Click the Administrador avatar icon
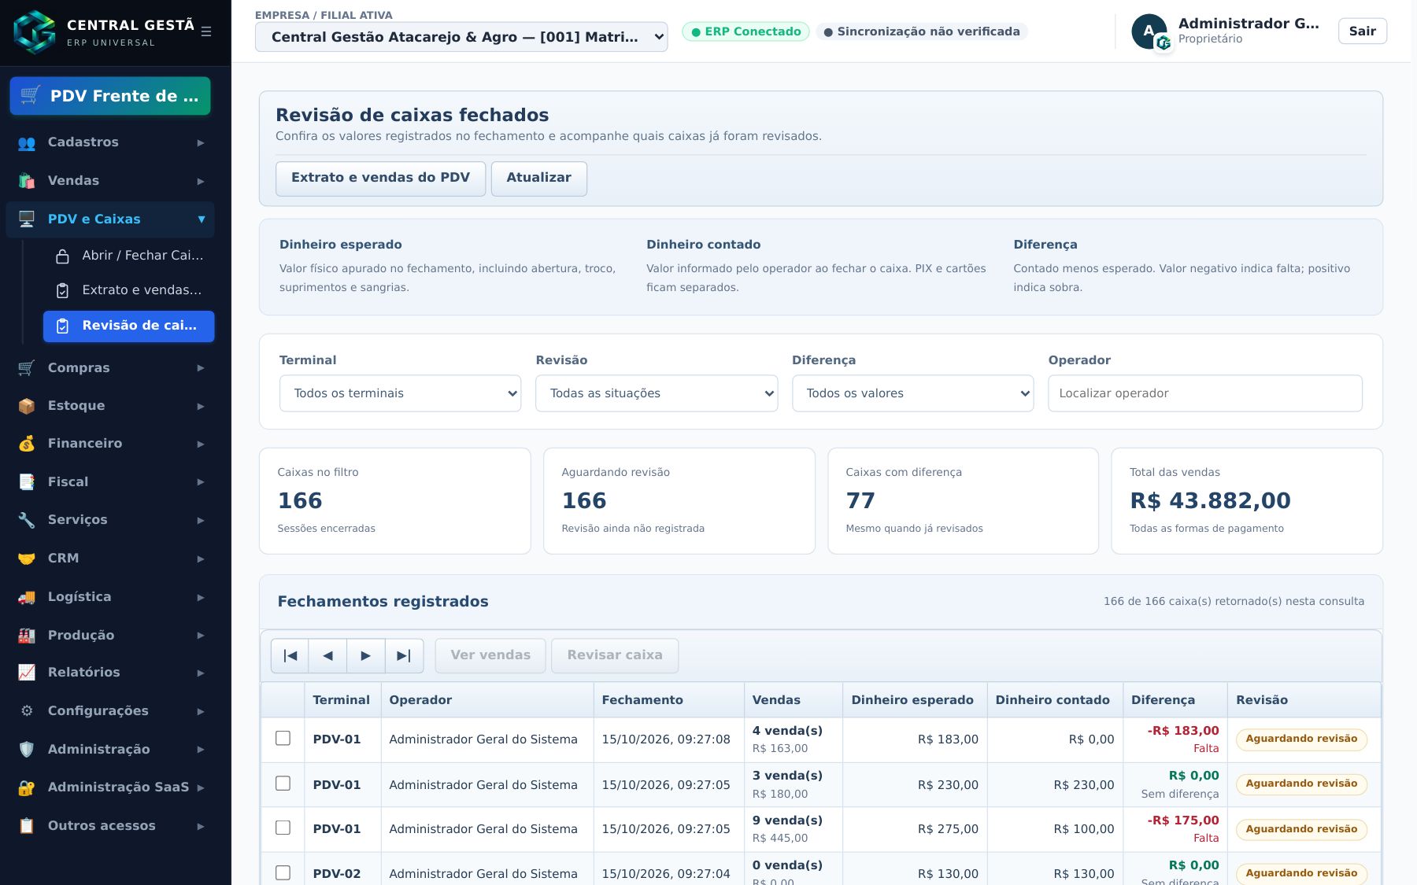 [1149, 31]
